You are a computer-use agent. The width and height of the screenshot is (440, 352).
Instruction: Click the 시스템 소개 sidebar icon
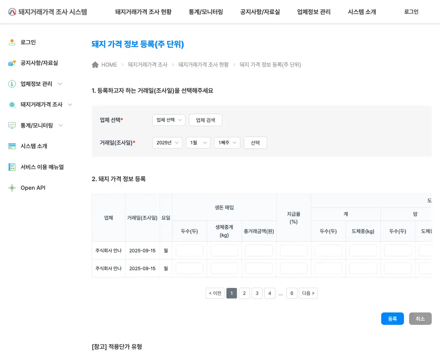pyautogui.click(x=12, y=146)
